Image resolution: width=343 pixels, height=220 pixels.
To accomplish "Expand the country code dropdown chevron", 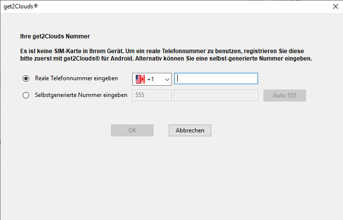I will (x=167, y=79).
